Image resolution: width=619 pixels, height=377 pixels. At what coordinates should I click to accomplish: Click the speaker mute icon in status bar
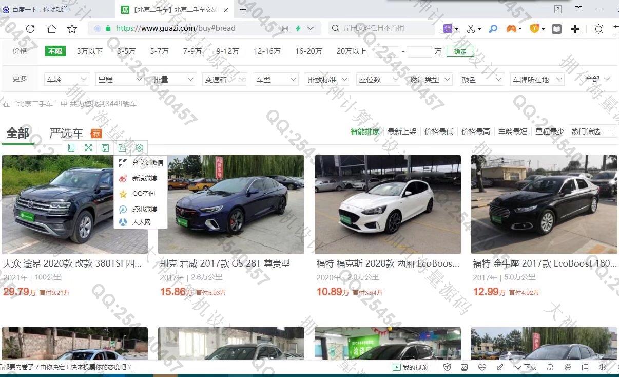(603, 367)
